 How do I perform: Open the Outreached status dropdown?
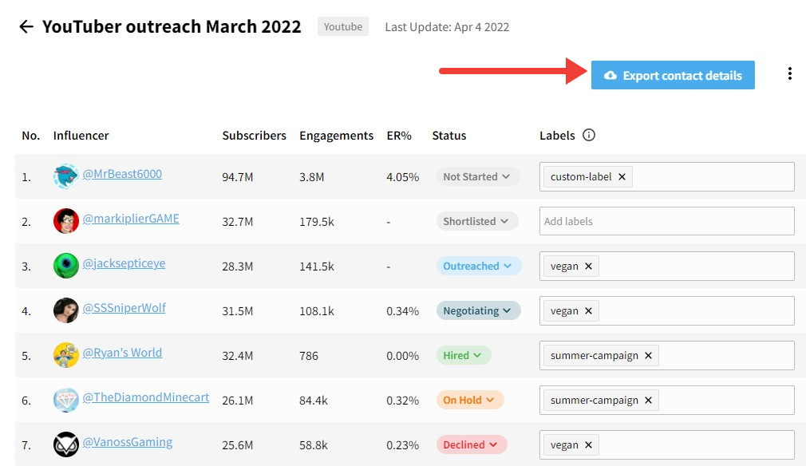(479, 267)
